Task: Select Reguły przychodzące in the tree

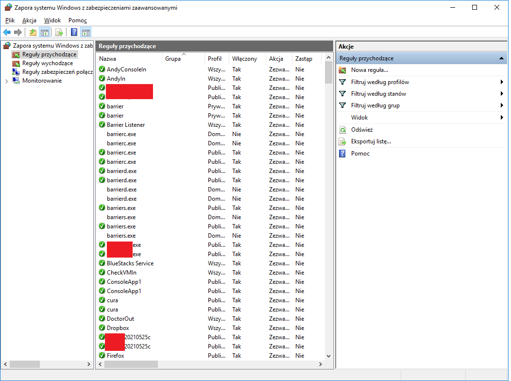Action: 49,54
